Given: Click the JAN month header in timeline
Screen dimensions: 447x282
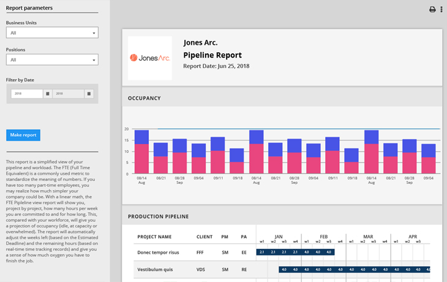Looking at the screenshot, I should click(279, 237).
